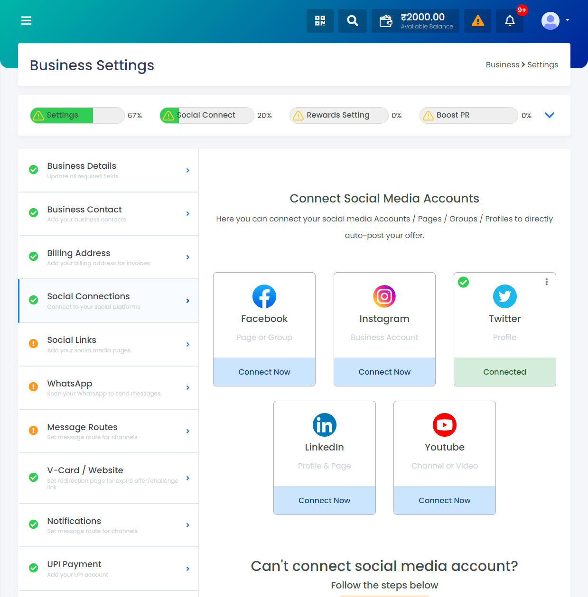Expand Message Routes arrow
This screenshot has width=588, height=597.
coord(188,431)
